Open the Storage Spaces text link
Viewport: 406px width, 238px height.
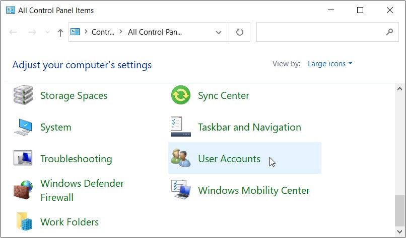pyautogui.click(x=74, y=95)
